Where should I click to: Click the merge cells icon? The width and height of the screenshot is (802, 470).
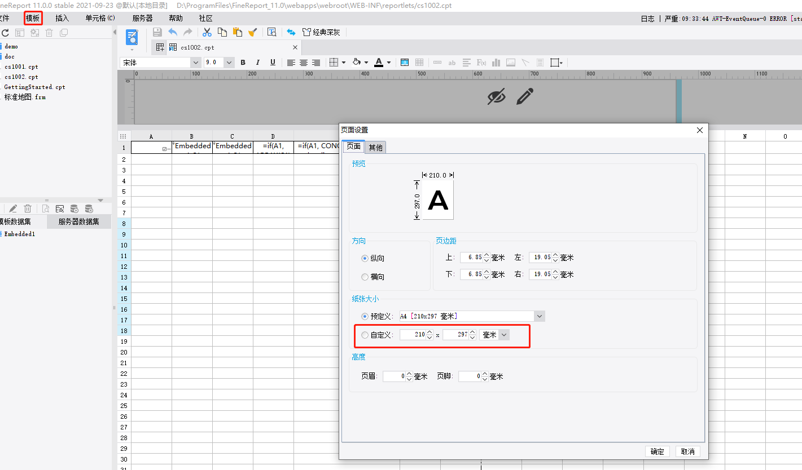405,63
